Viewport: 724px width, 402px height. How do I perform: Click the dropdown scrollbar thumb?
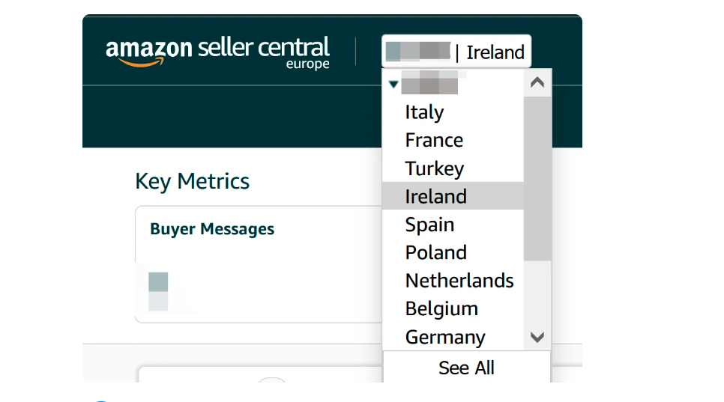537,179
